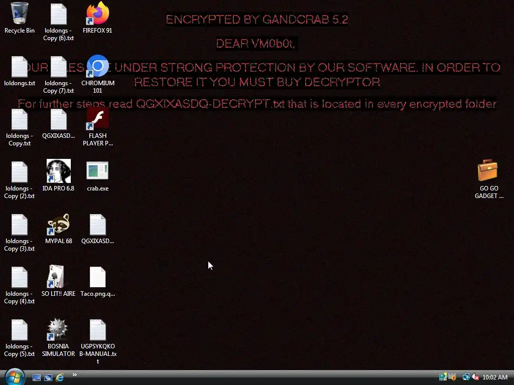Expand the Quick Launch overflow chevron

(x=75, y=375)
